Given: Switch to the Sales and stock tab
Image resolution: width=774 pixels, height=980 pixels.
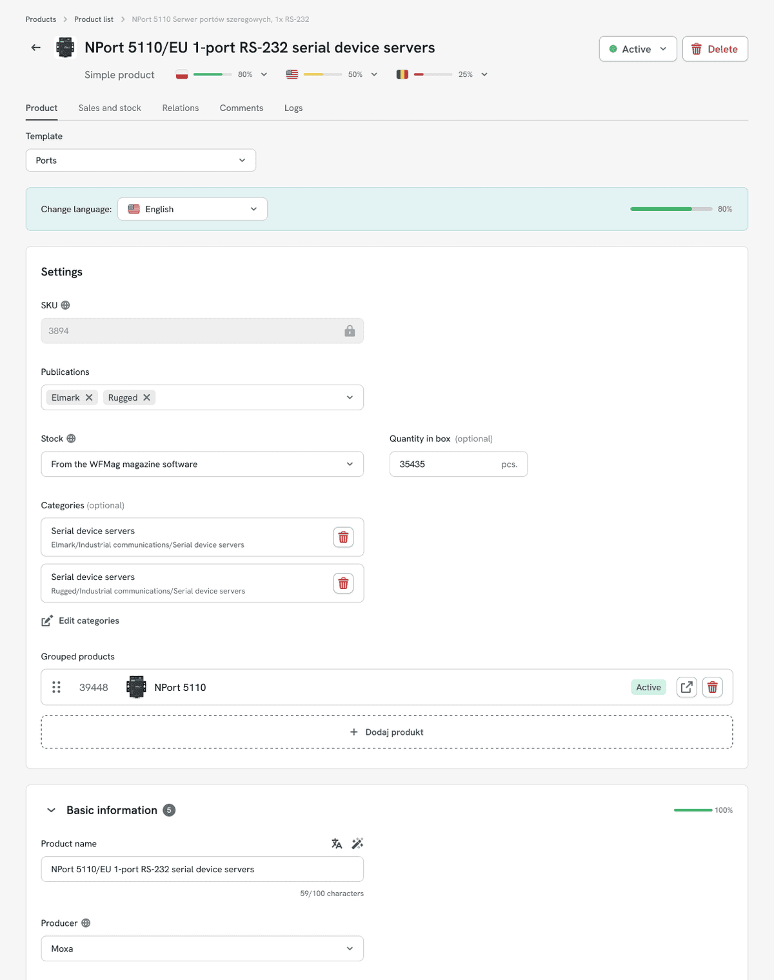Looking at the screenshot, I should 110,108.
